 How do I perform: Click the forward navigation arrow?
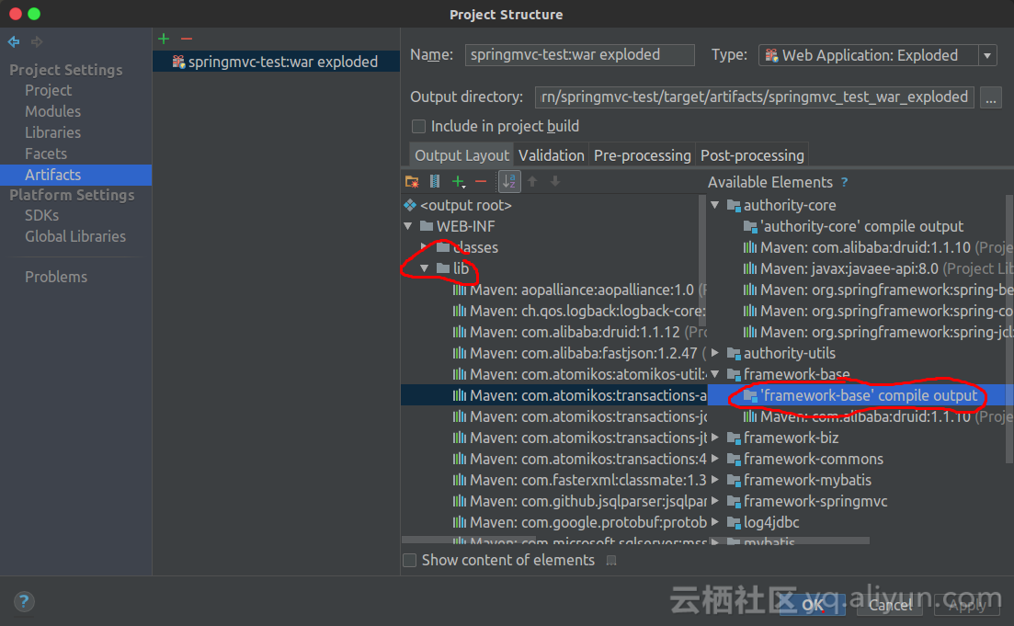37,42
